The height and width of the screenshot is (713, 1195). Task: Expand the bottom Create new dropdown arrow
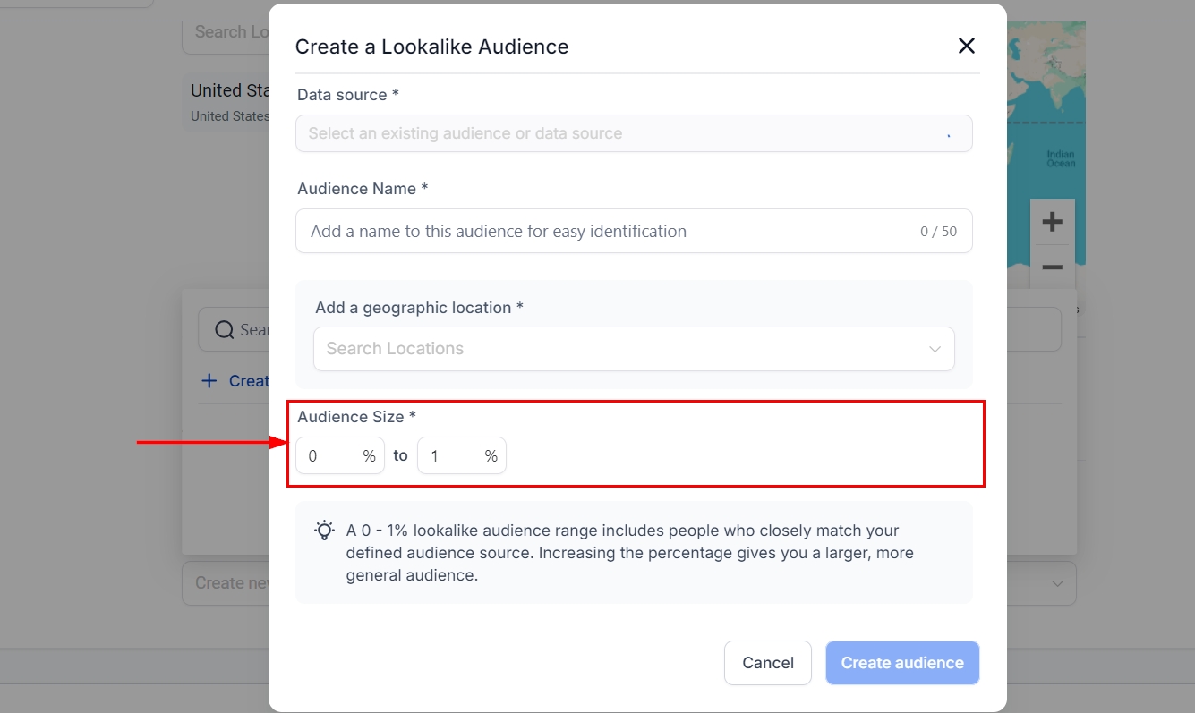click(1057, 583)
